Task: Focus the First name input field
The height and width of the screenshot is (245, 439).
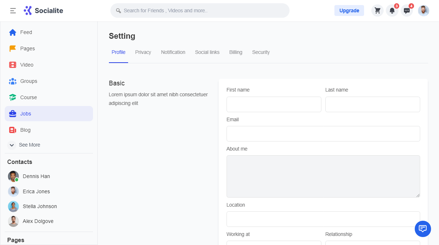Action: (274, 104)
